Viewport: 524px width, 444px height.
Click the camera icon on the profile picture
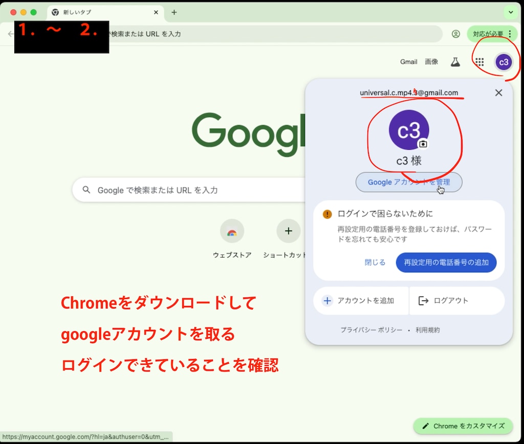click(424, 144)
